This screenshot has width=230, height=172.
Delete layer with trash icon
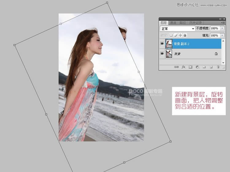pos(218,67)
